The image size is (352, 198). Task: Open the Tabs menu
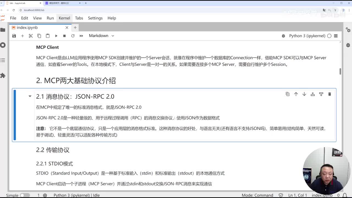pyautogui.click(x=79, y=18)
